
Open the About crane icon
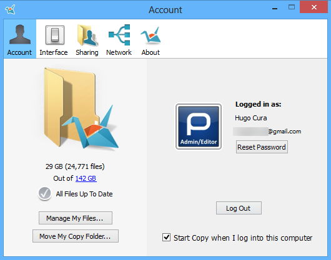(151, 36)
